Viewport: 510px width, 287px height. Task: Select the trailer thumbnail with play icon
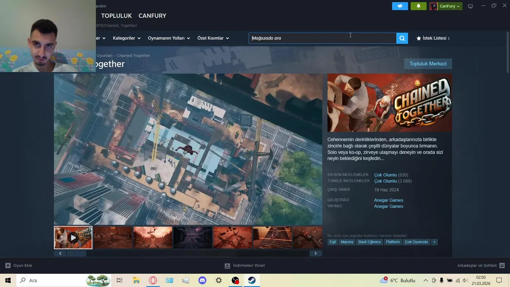point(73,238)
